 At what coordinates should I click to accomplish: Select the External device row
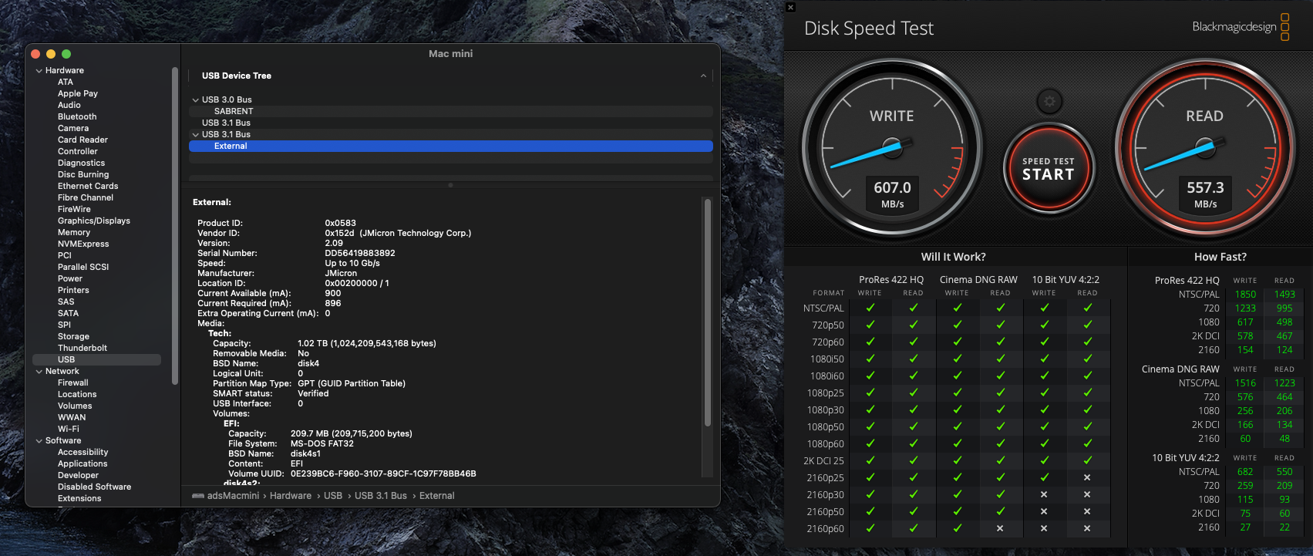click(x=450, y=146)
